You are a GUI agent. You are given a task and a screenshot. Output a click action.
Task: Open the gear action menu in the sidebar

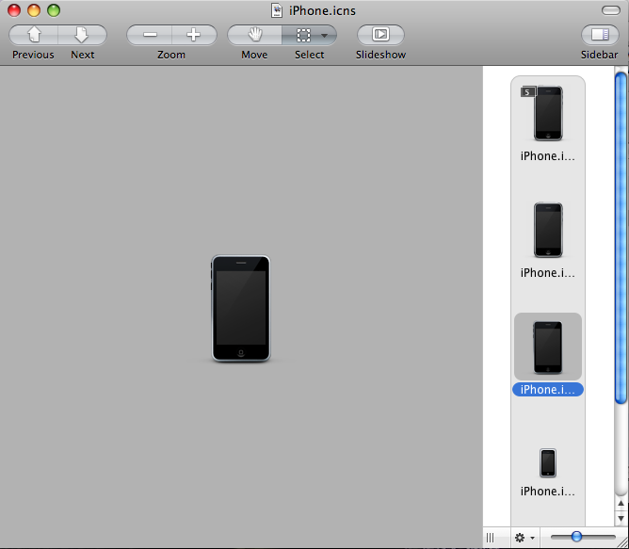[x=524, y=538]
